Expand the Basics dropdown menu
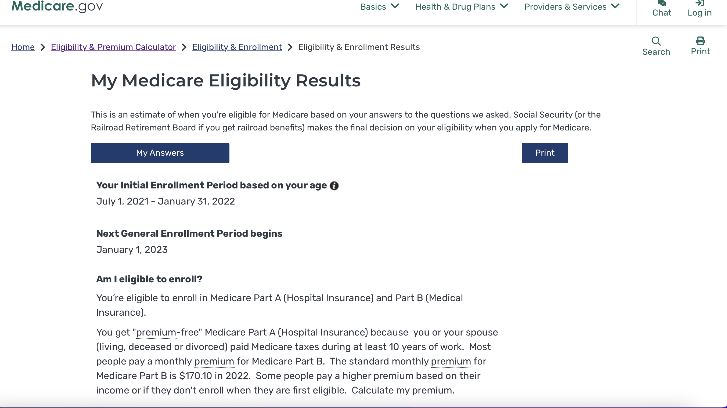The height and width of the screenshot is (408, 727). pyautogui.click(x=380, y=7)
